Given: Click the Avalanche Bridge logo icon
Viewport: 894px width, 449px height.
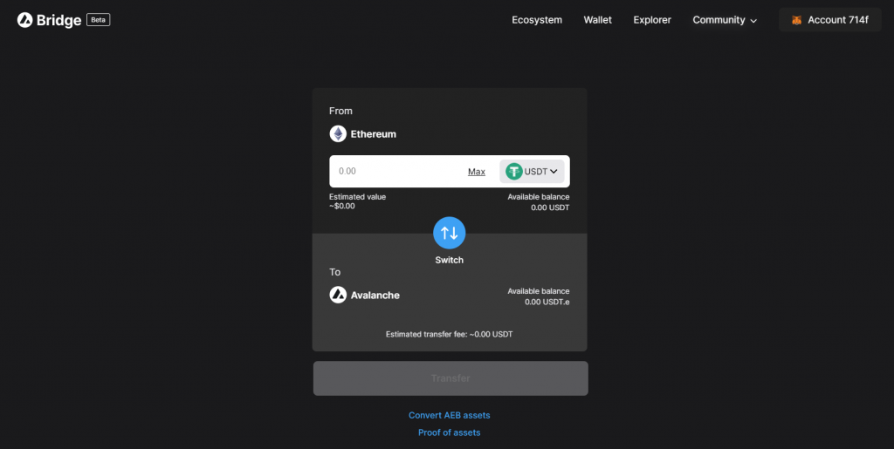Looking at the screenshot, I should (24, 20).
